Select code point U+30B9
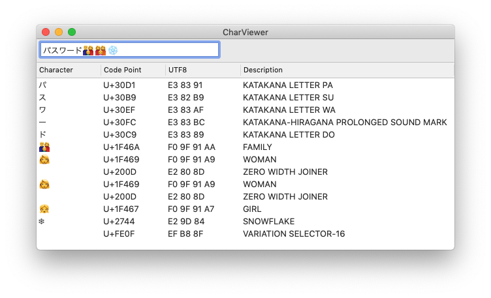 pos(119,98)
